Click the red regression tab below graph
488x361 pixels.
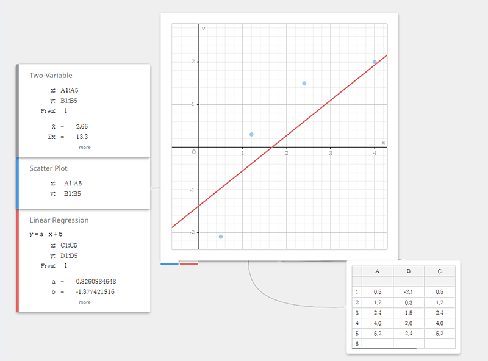point(188,263)
